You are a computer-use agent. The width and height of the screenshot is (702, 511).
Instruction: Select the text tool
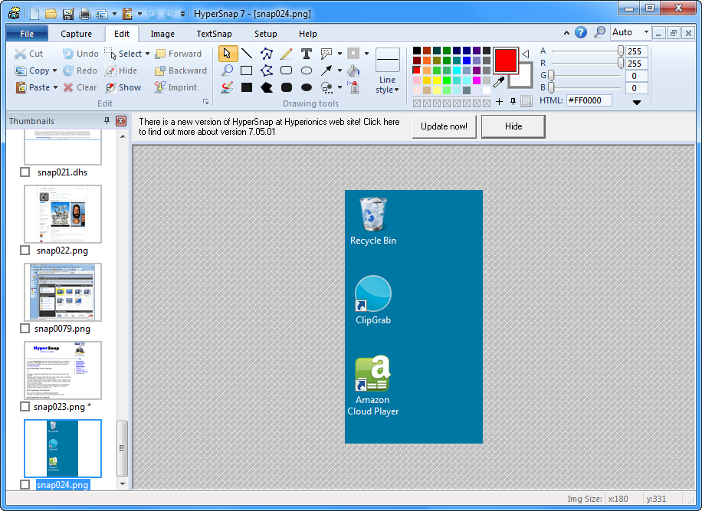pyautogui.click(x=307, y=54)
